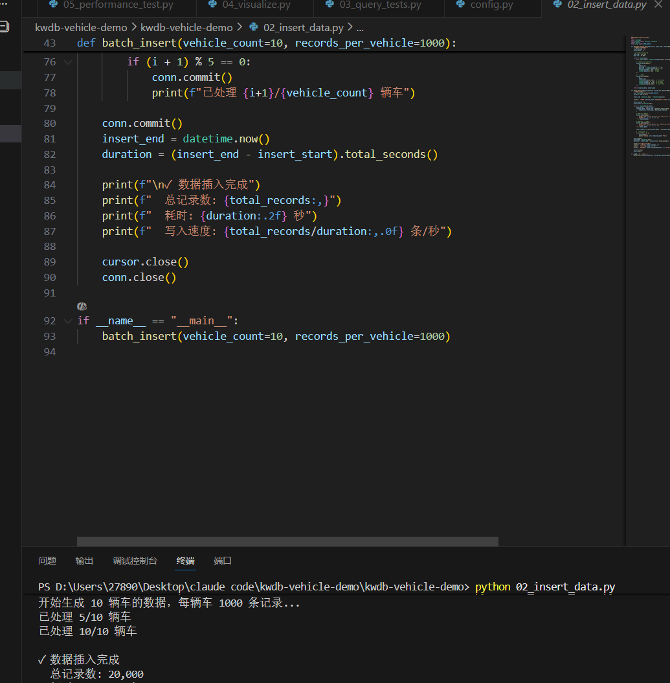Click the ellipsis more actions at top left
670x683 pixels.
(3, 4)
